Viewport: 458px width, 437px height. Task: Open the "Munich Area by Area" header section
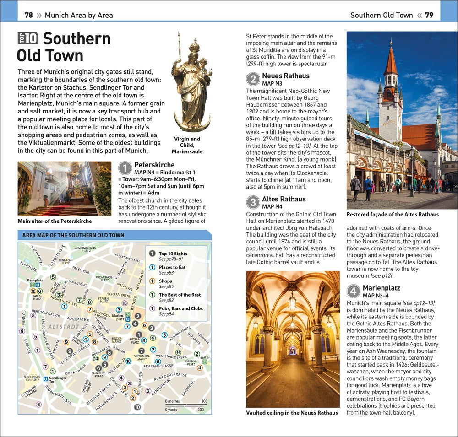tap(79, 16)
